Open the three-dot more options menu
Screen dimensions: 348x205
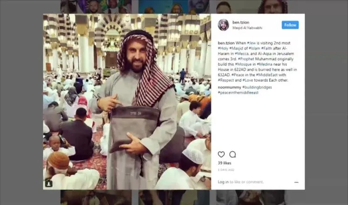296,182
